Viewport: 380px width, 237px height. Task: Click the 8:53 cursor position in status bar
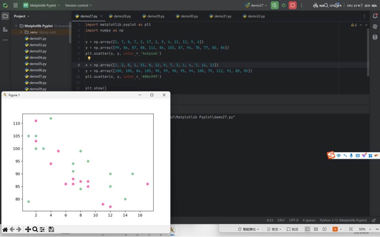[x=270, y=220]
